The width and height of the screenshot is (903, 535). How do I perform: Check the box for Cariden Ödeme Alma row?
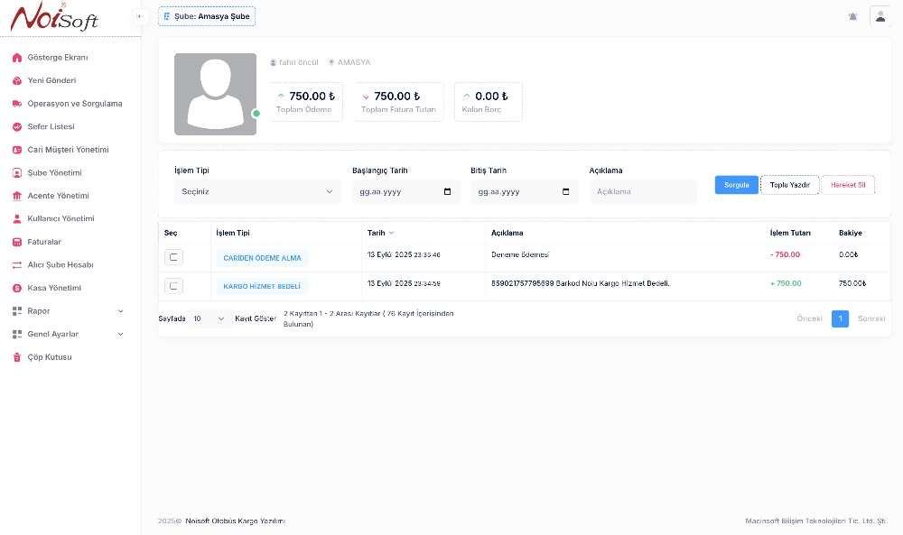(x=174, y=258)
